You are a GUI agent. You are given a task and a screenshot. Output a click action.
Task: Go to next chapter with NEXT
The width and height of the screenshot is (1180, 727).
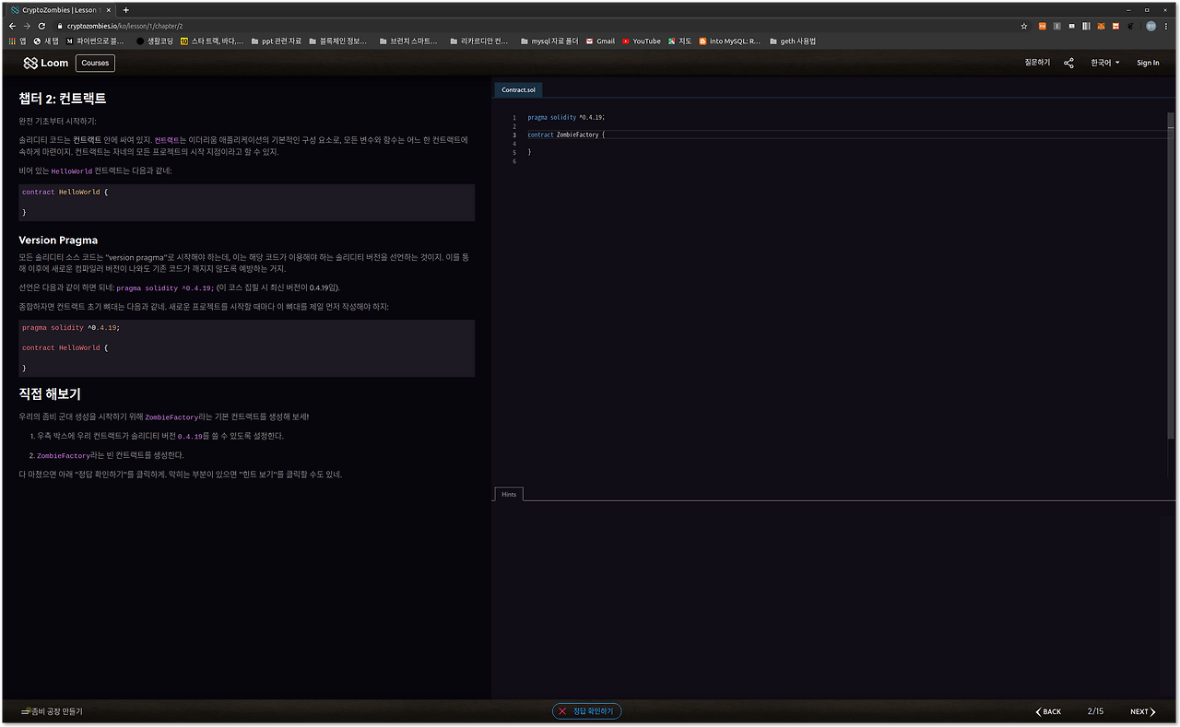(x=1142, y=711)
